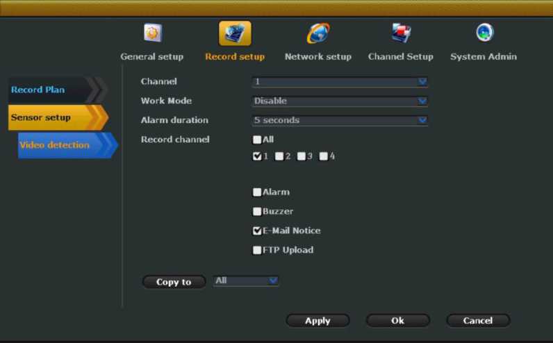Open the Network setup globe icon
Viewport: 553px width, 343px height.
[318, 33]
